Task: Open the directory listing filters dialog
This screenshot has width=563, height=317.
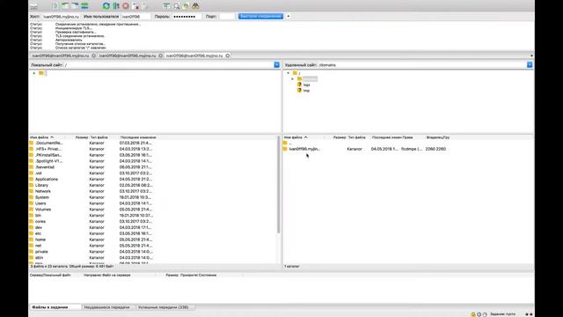Action: [166, 6]
